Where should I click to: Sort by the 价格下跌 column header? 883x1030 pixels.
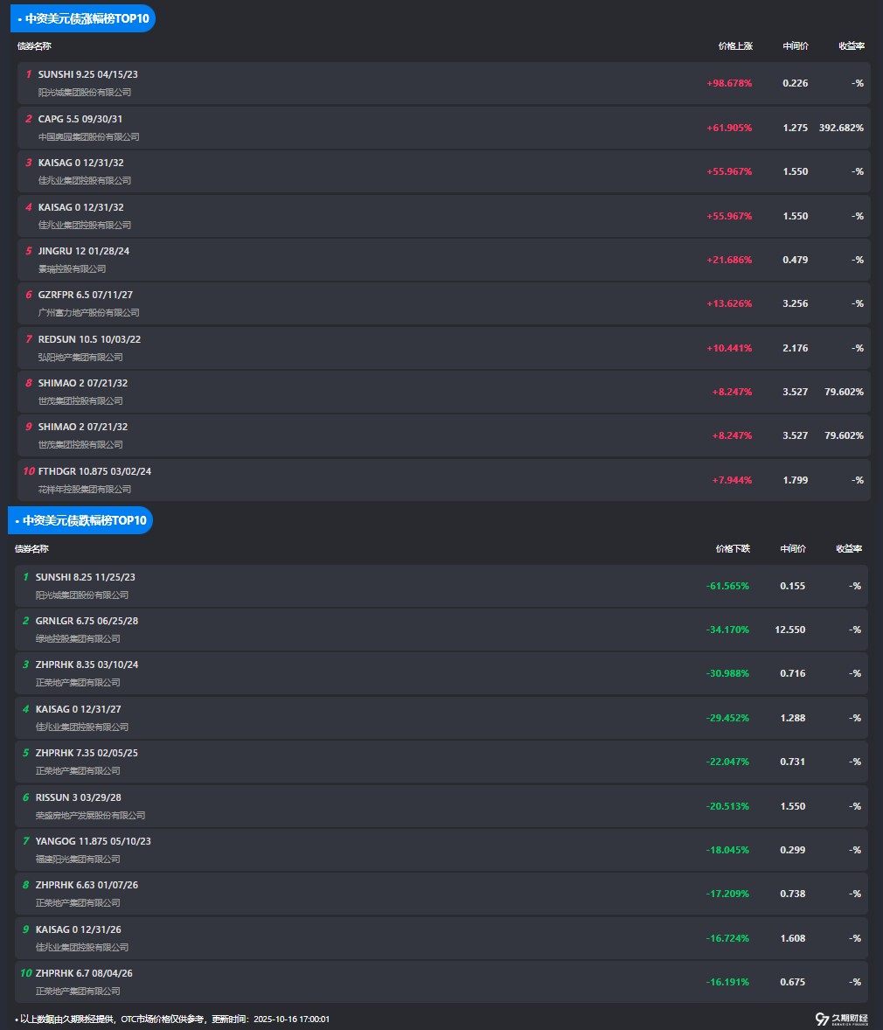[732, 549]
